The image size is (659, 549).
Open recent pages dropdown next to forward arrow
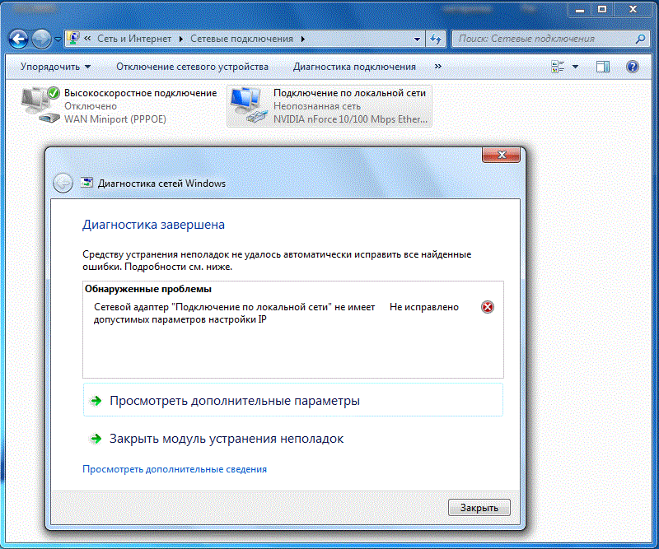pyautogui.click(x=58, y=40)
